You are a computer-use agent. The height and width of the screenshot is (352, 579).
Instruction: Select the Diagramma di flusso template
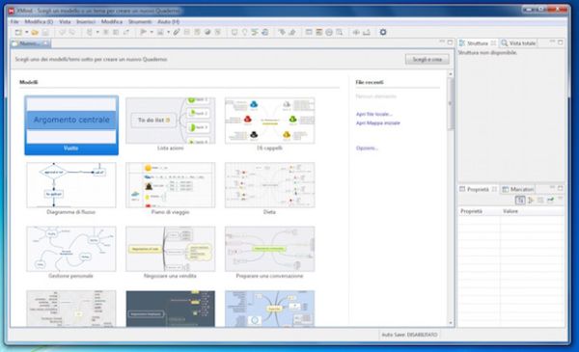(70, 189)
